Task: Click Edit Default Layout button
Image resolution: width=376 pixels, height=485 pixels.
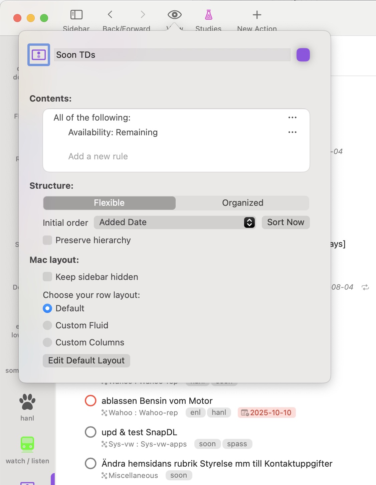Action: (86, 361)
